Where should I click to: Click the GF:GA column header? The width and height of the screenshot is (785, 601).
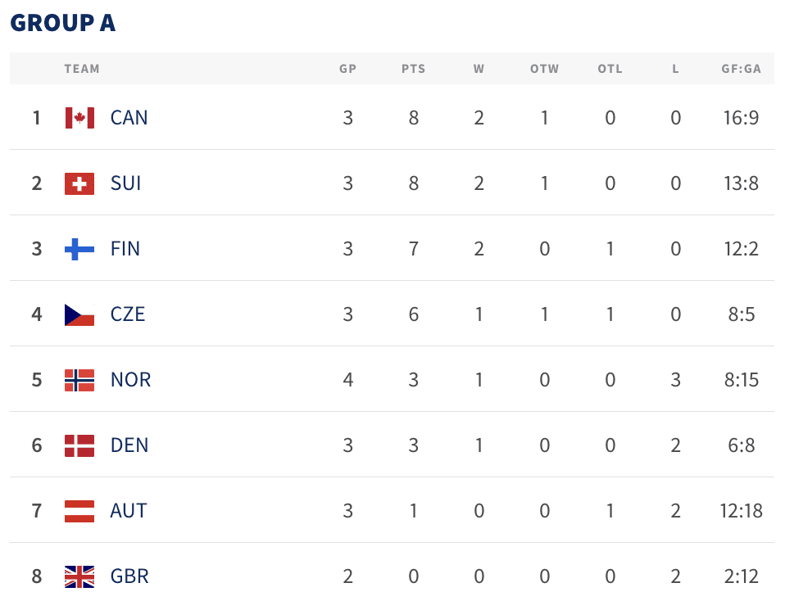click(x=742, y=69)
